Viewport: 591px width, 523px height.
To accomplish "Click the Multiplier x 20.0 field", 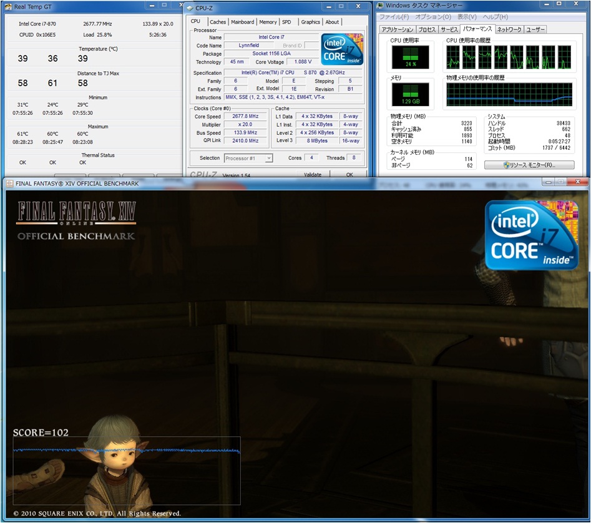I will coord(245,125).
